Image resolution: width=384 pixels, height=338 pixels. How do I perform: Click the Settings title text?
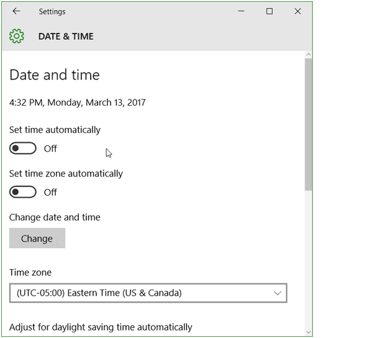pos(52,12)
